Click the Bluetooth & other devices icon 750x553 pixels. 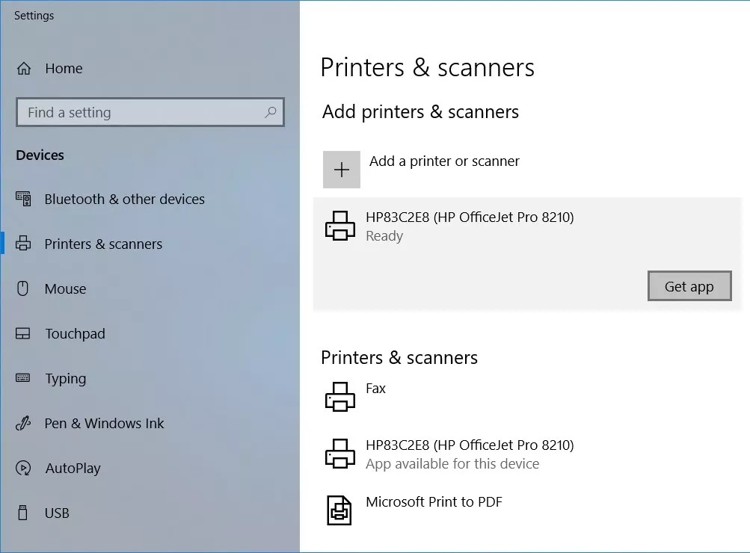tap(23, 200)
